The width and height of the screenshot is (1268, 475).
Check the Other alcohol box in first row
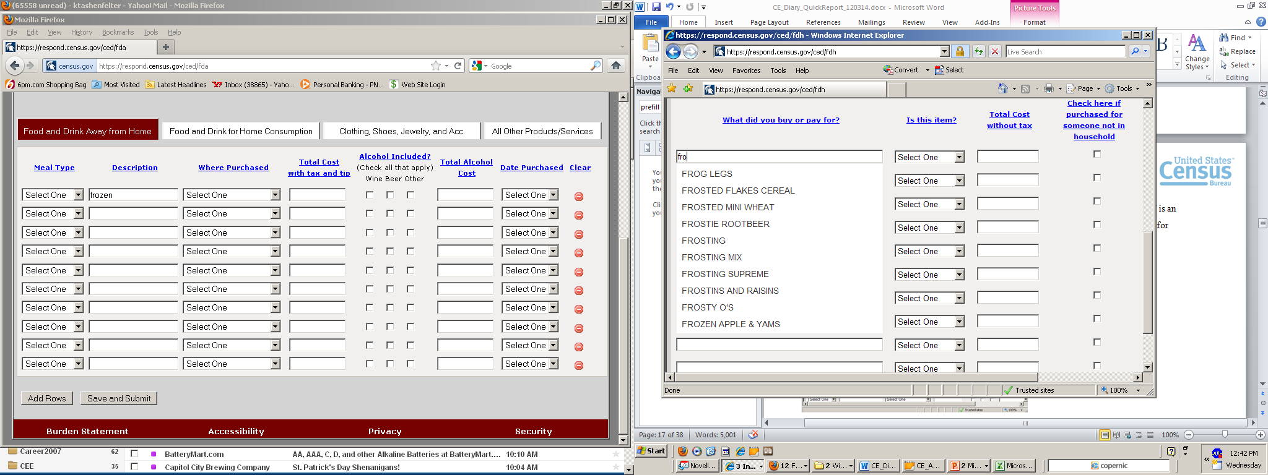[410, 195]
